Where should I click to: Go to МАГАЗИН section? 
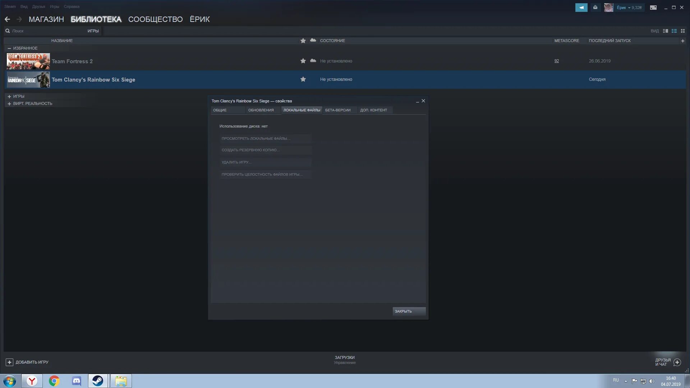click(46, 19)
